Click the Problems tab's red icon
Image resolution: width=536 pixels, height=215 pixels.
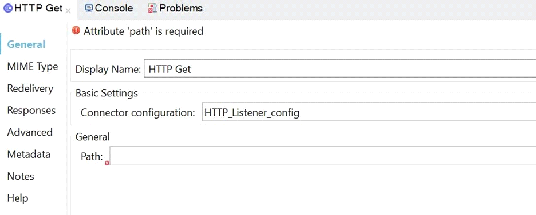(152, 8)
